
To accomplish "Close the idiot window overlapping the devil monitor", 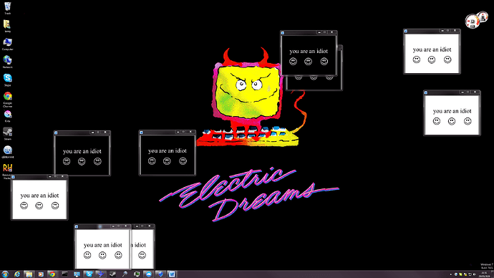I will pyautogui.click(x=331, y=32).
